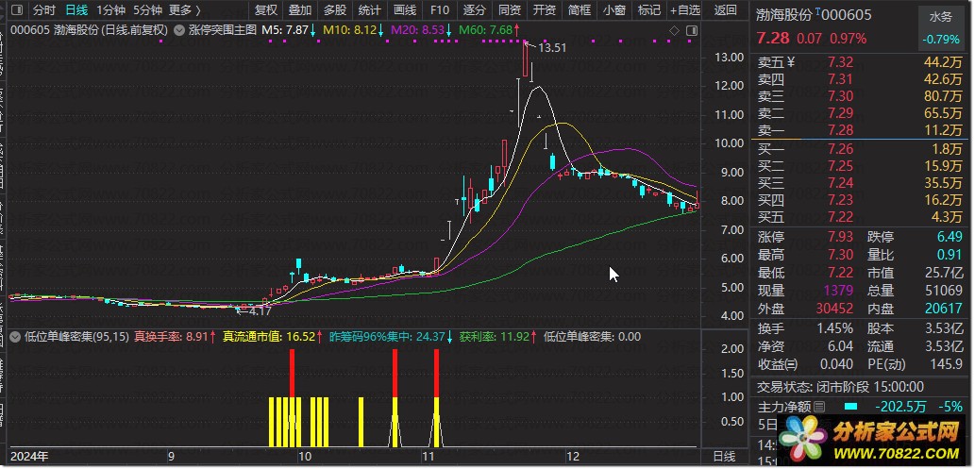The image size is (975, 469).
Task: Select the 日线 daily chart tab
Action: point(76,10)
